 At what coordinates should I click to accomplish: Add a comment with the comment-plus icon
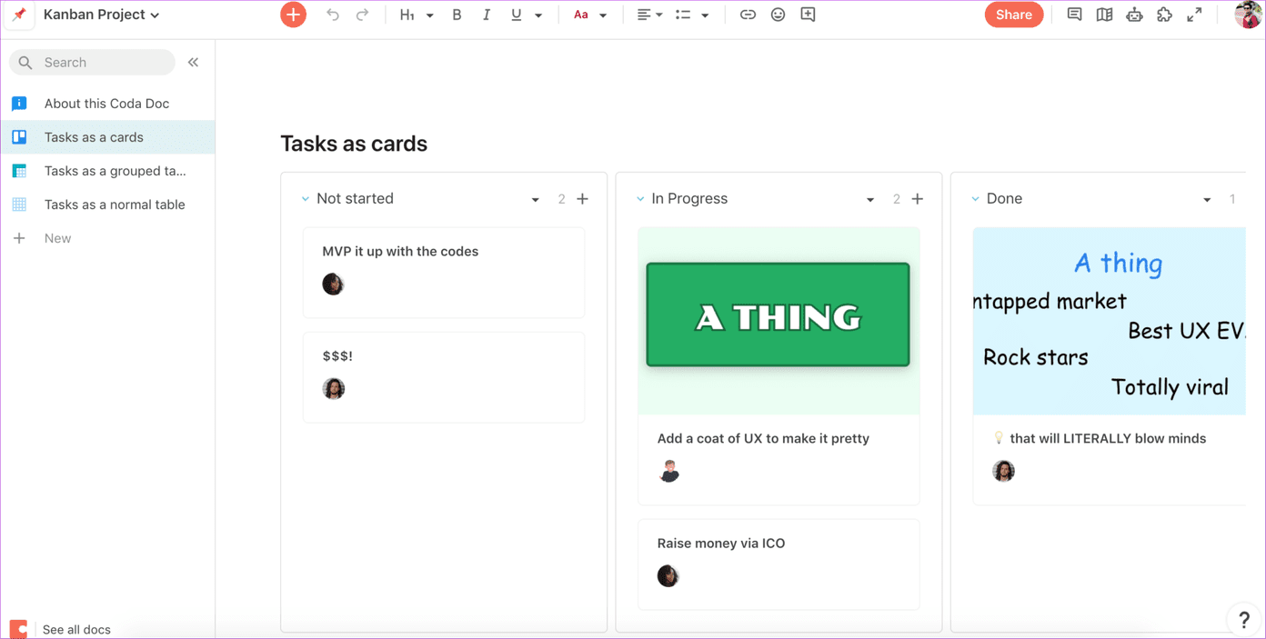(x=808, y=15)
